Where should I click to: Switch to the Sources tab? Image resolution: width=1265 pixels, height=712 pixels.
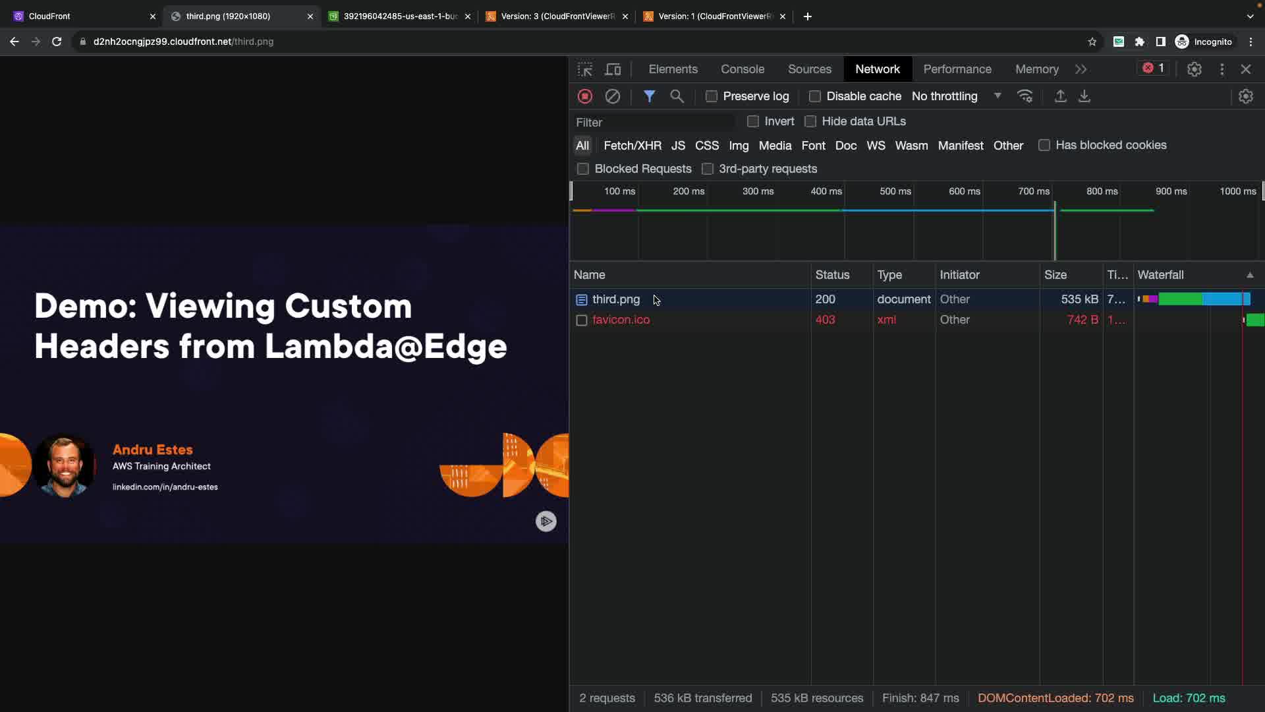click(809, 69)
